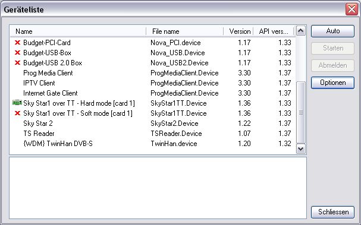
Task: Click the Nova_USB.Device file name
Action: tap(177, 53)
